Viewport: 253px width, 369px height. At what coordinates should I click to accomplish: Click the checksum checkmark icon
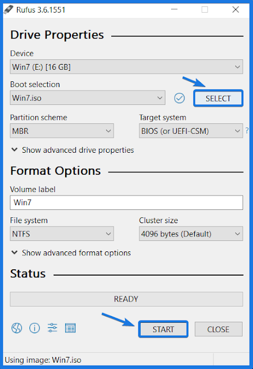[x=179, y=98]
